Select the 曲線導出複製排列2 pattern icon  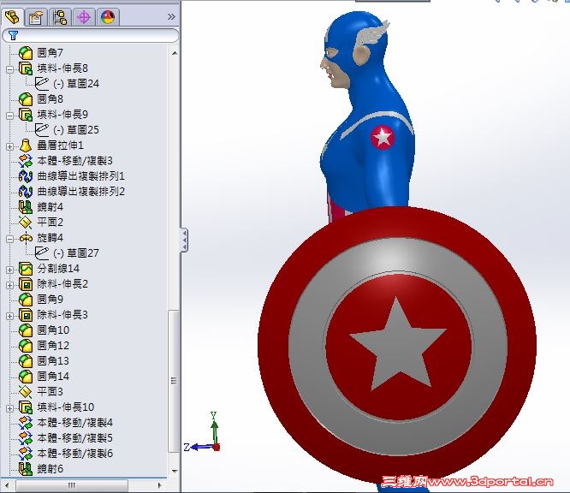click(x=26, y=192)
